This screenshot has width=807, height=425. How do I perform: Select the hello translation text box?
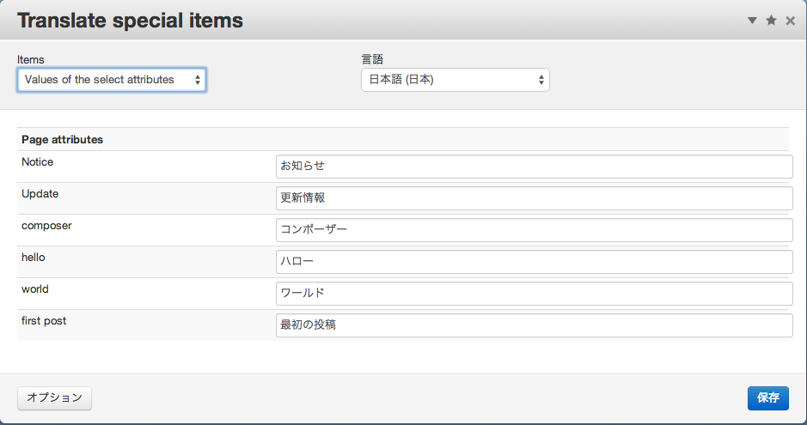point(534,262)
